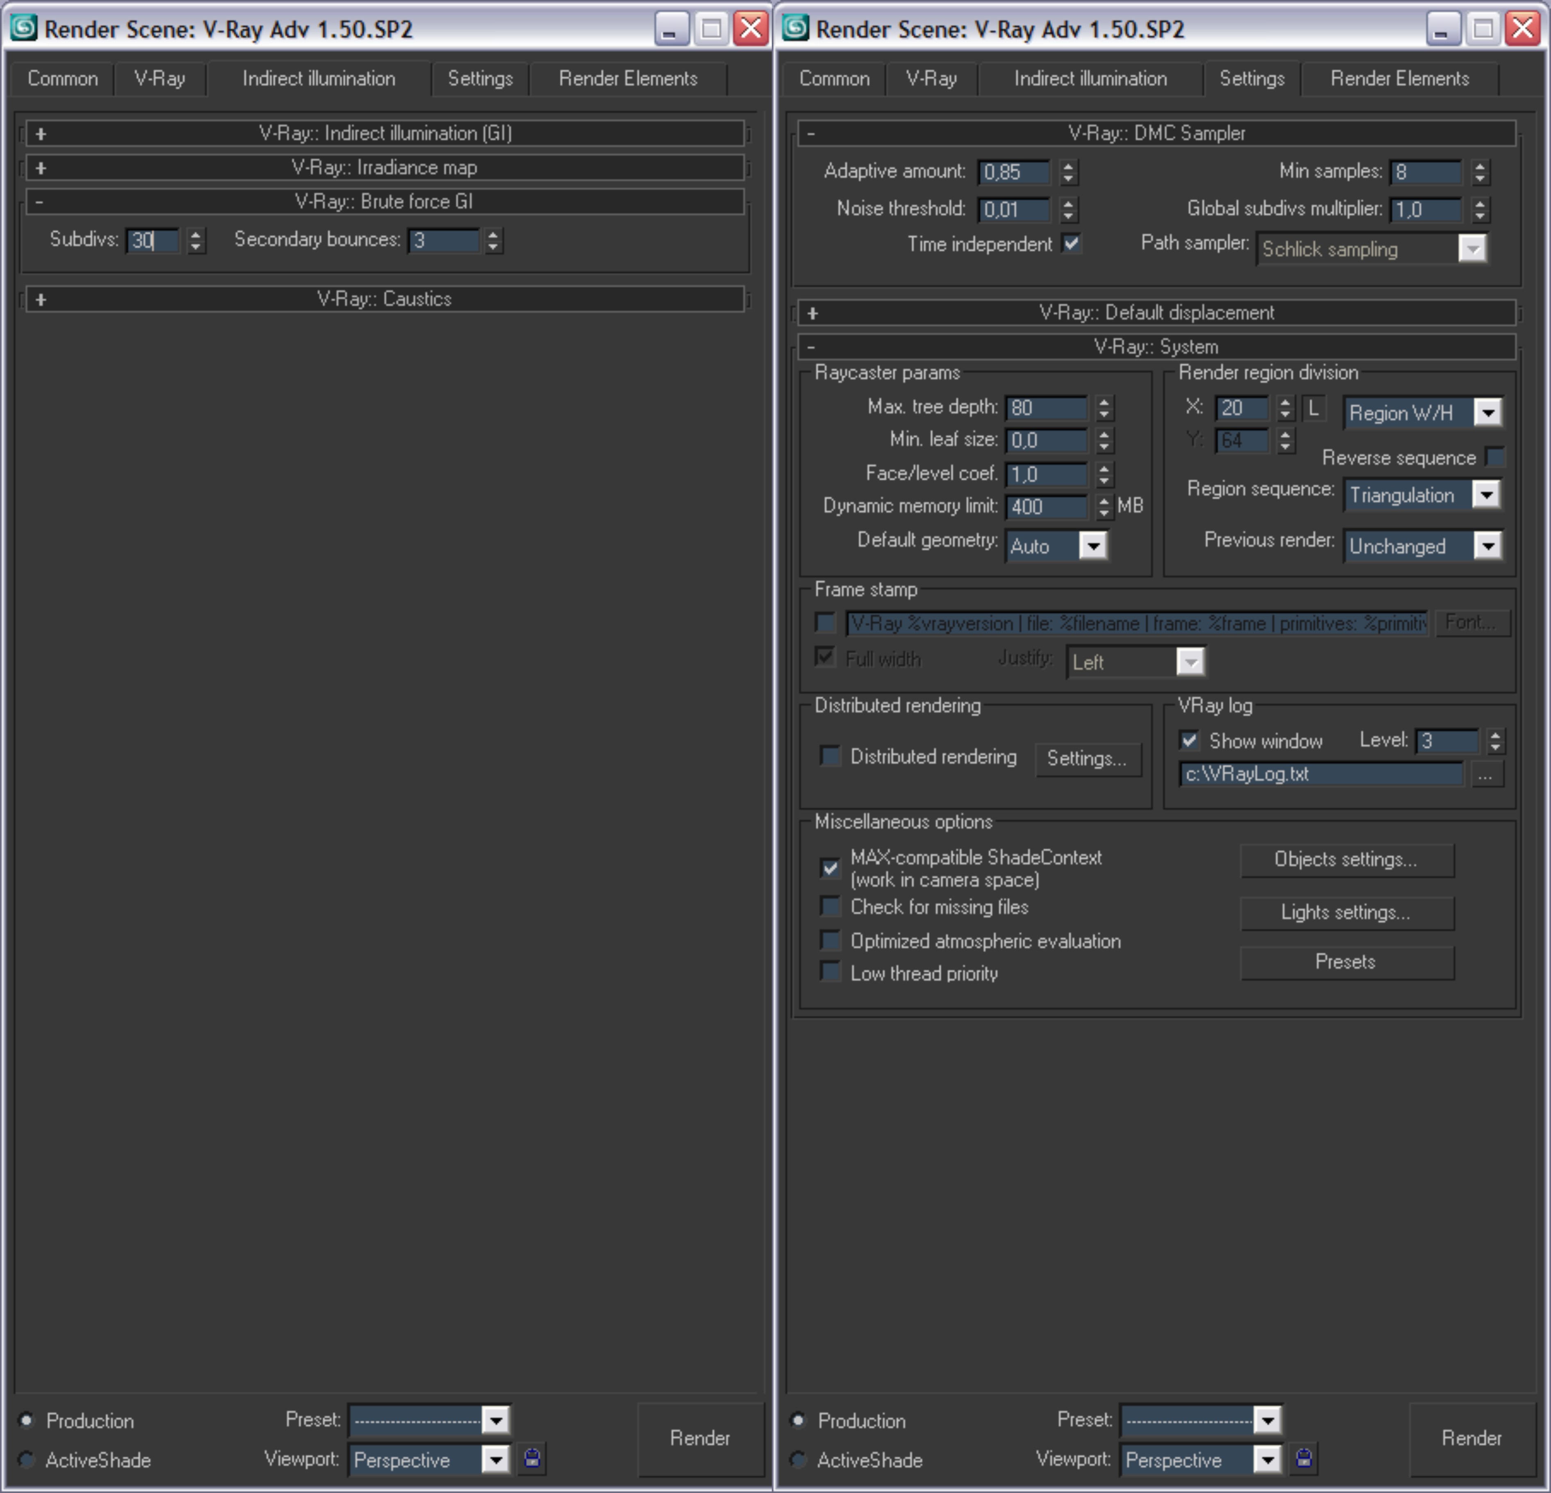
Task: Select ActiveShade radio button in left window
Action: (27, 1459)
